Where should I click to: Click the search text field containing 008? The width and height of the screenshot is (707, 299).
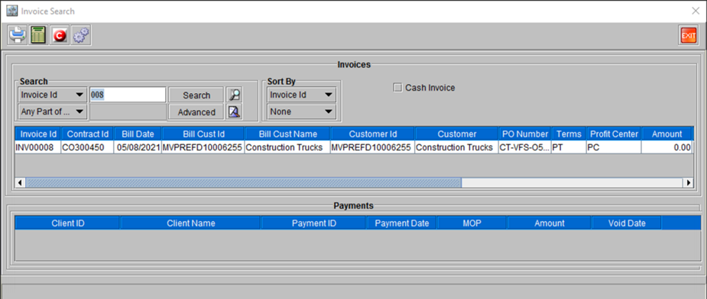[128, 95]
